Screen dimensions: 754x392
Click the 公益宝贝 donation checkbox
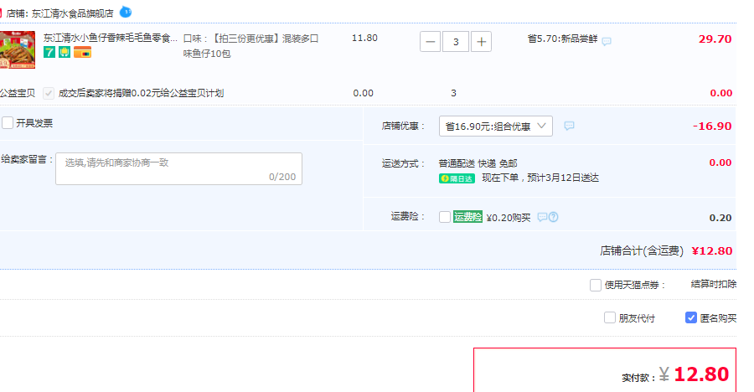48,93
